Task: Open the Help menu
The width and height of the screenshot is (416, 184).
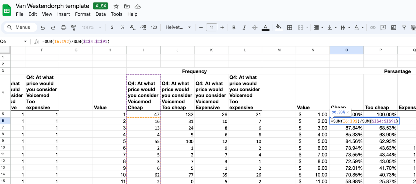Action: click(132, 14)
